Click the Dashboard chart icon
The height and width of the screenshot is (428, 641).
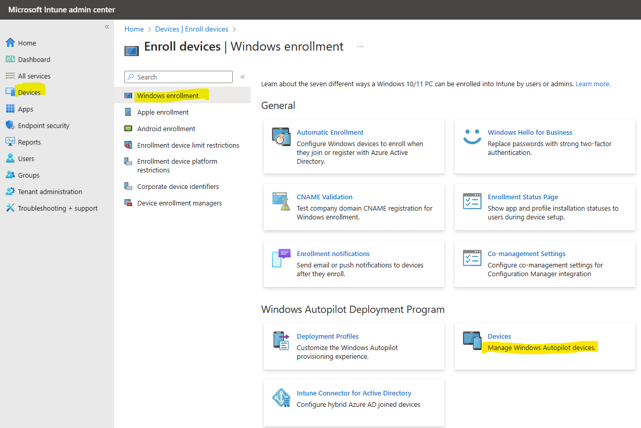[x=10, y=59]
